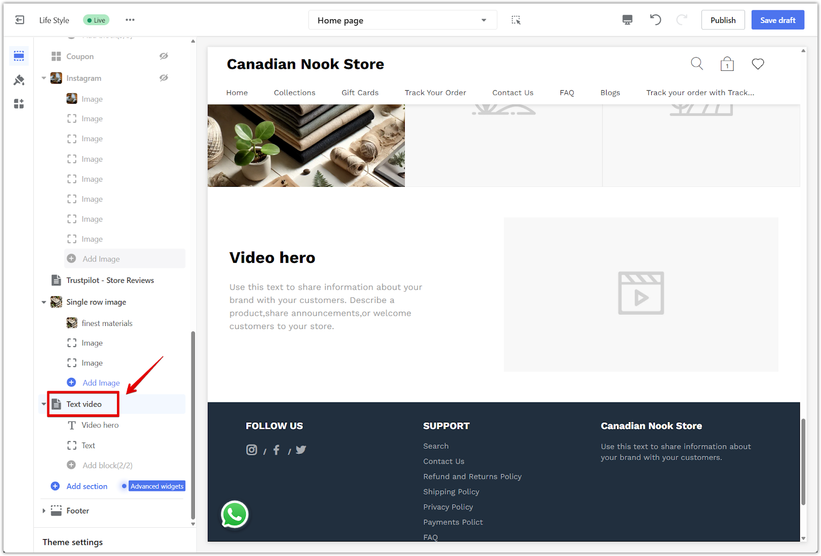Image resolution: width=821 pixels, height=556 pixels.
Task: Click the Save draft button
Action: click(x=777, y=20)
